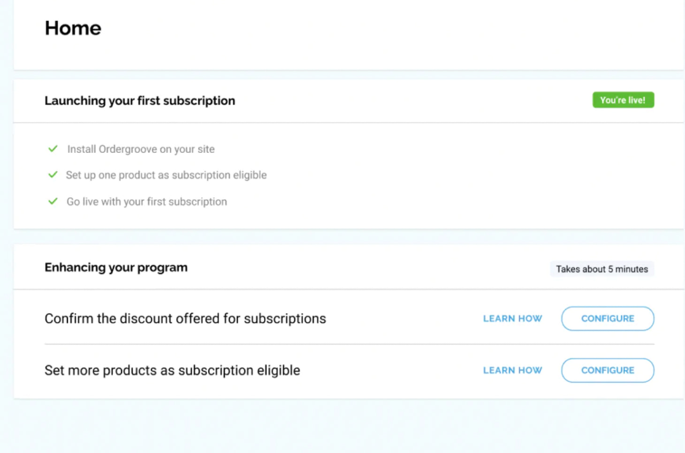Viewport: 685px width, 453px height.
Task: Open Learn How for more eligible products
Action: pos(512,370)
